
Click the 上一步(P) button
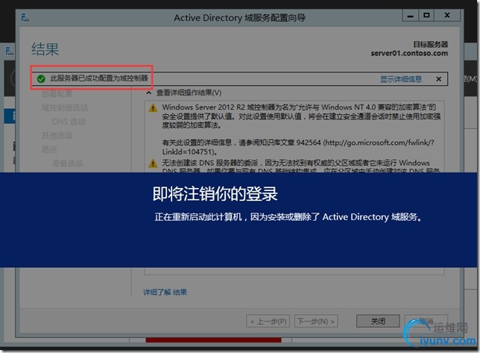(268, 321)
